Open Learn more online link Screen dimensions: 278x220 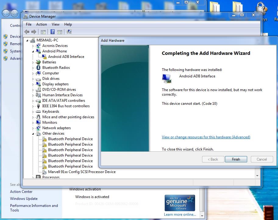click(x=180, y=215)
